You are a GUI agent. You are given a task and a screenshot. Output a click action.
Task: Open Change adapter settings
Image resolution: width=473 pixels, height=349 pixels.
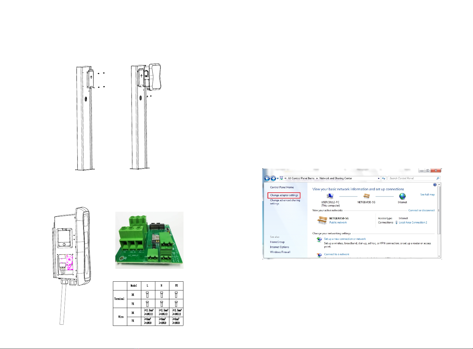pyautogui.click(x=284, y=195)
